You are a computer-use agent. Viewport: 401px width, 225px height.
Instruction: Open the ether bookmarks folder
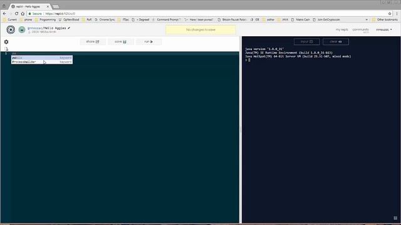(x=269, y=19)
